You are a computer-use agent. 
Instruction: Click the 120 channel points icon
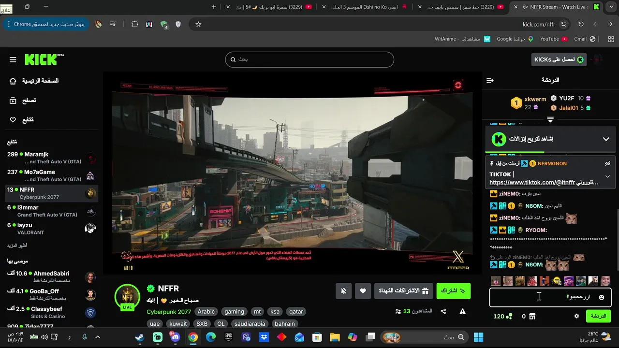tap(509, 316)
